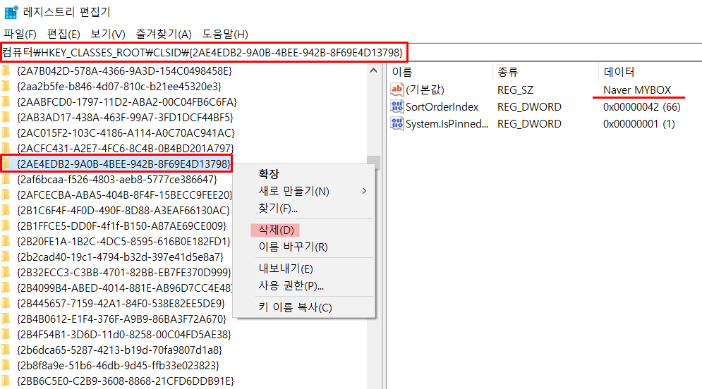Click folder icon of {2ACFC431-A2E7-4FC6-8C4B-0B4BD201A797}
The width and height of the screenshot is (702, 389).
tap(6, 148)
